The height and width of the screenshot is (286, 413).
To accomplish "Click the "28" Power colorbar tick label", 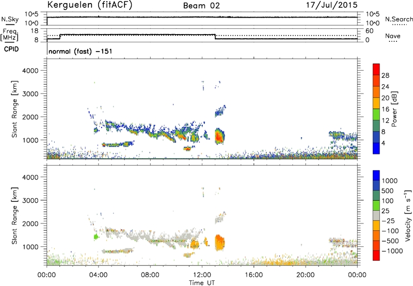I will click(385, 75).
